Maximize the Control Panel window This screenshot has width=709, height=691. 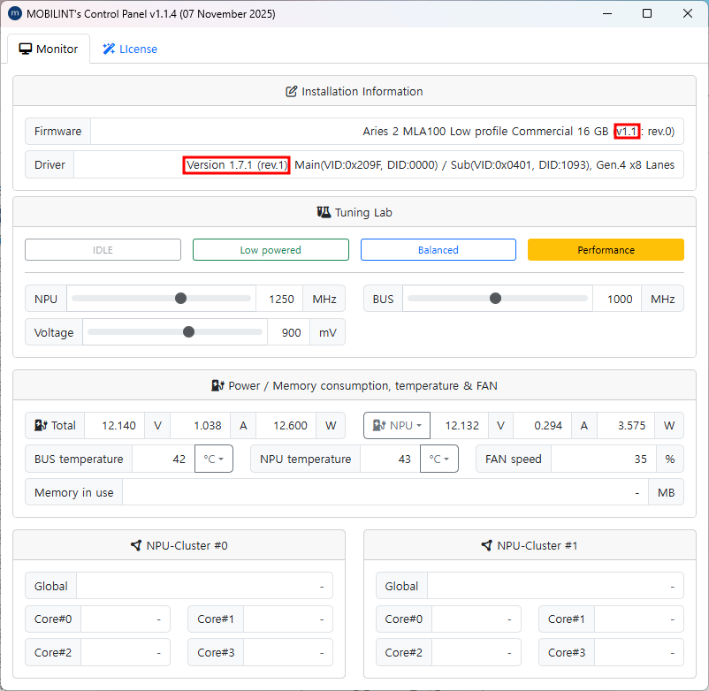[x=647, y=14]
